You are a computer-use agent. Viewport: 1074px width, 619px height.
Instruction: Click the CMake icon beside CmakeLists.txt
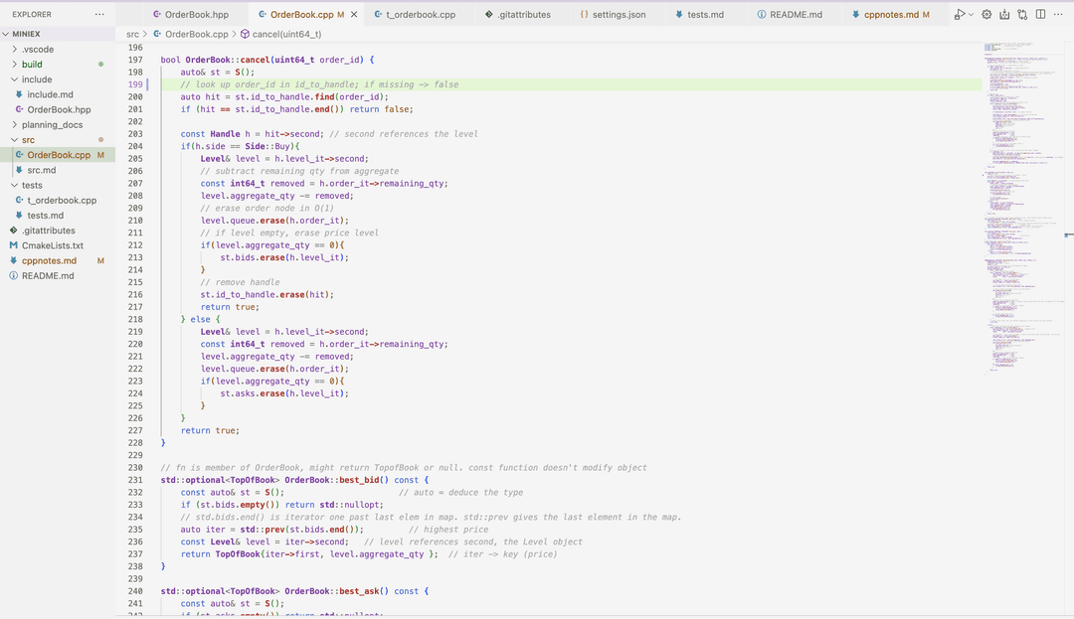(x=14, y=245)
